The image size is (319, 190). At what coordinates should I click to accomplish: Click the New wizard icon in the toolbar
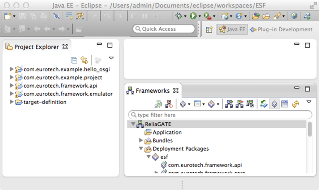[x=8, y=16]
